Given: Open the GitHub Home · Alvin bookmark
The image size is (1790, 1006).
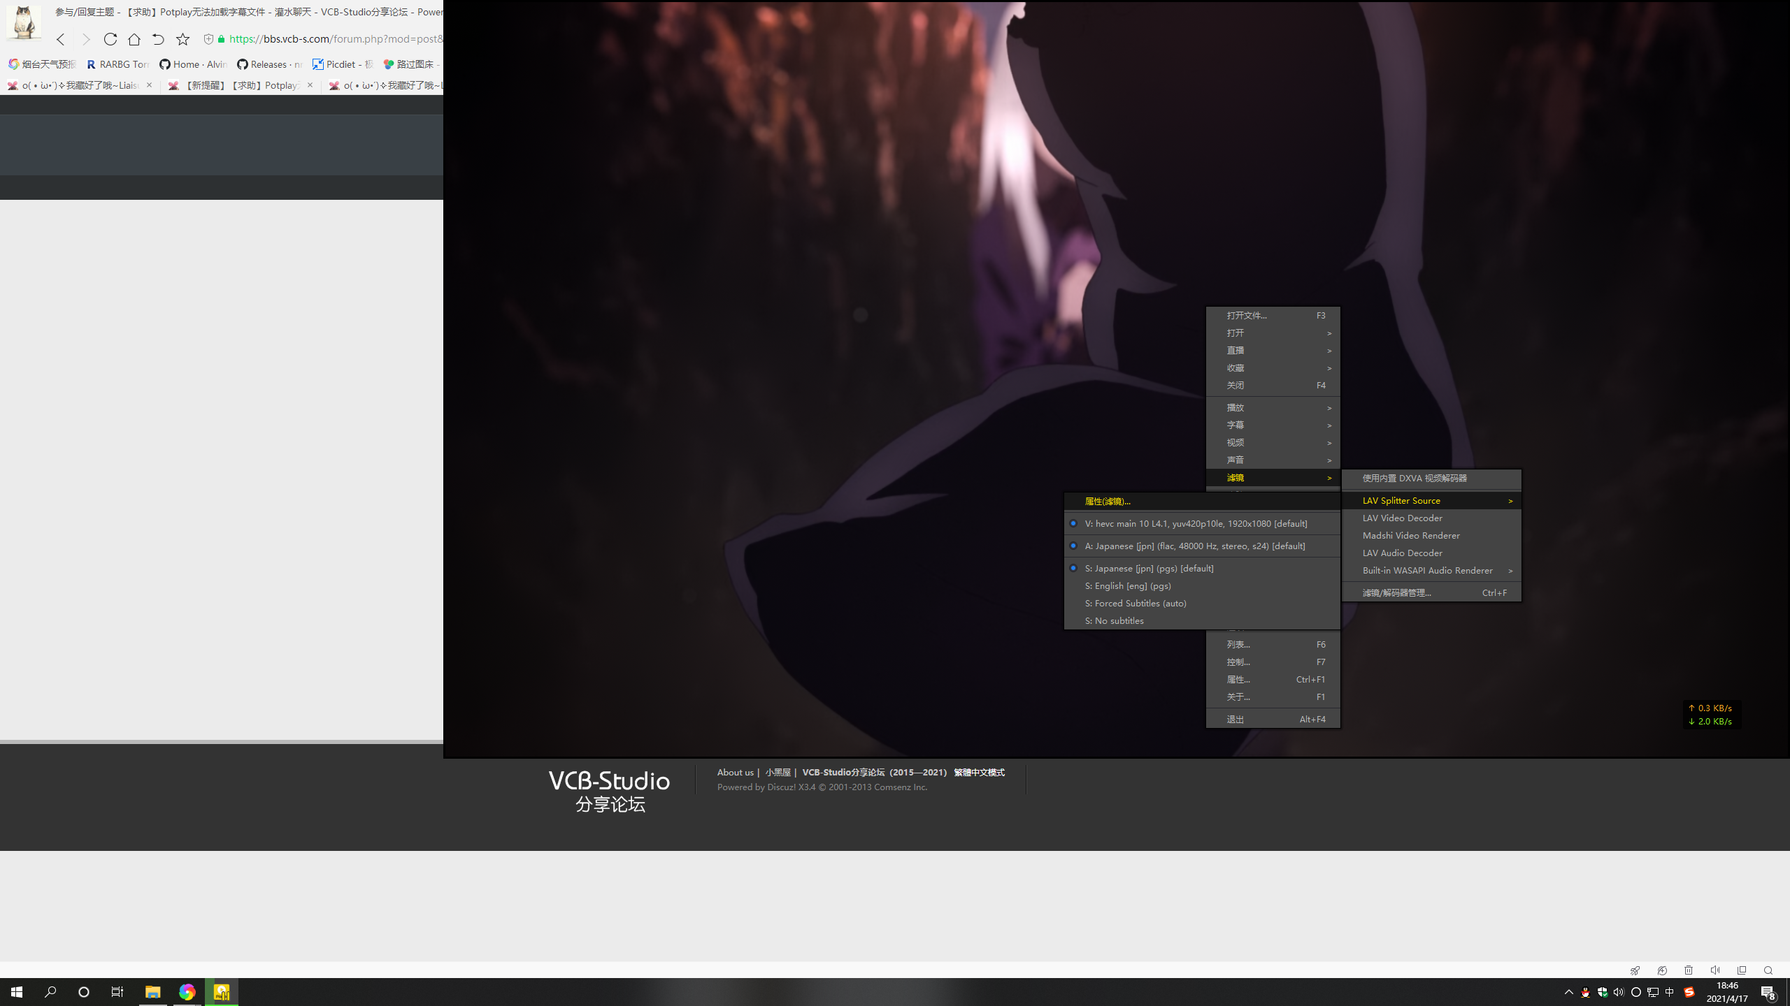Looking at the screenshot, I should [194, 64].
